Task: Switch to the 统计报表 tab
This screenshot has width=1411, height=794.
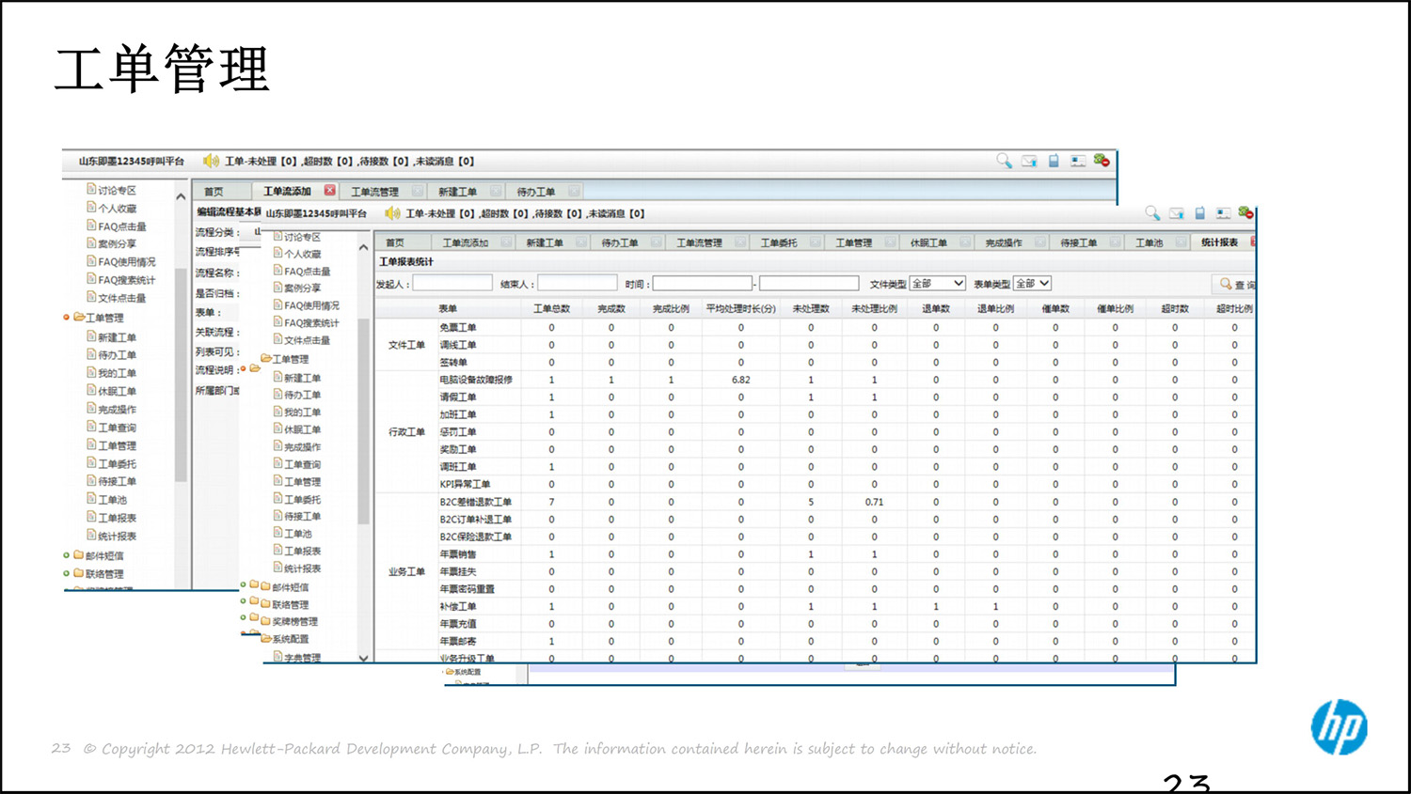Action: [x=1219, y=242]
